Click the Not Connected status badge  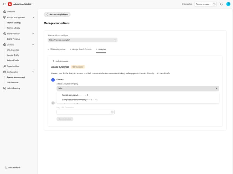tap(78, 67)
